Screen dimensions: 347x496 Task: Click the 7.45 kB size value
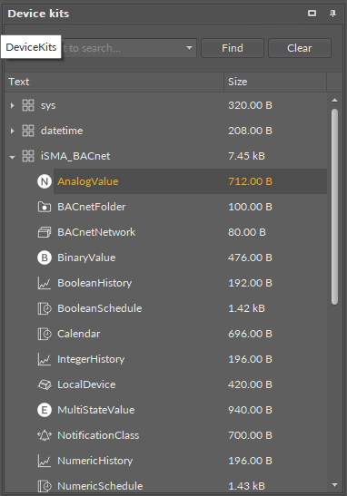click(x=246, y=156)
